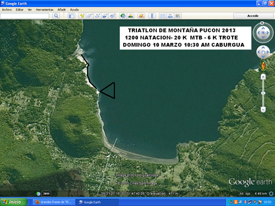This screenshot has height=206, width=275.
Task: Click the search input field
Action: 25,16
